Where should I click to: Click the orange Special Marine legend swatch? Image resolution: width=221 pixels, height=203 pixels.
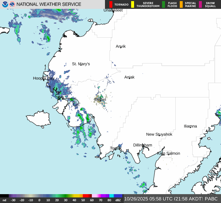point(181,4)
